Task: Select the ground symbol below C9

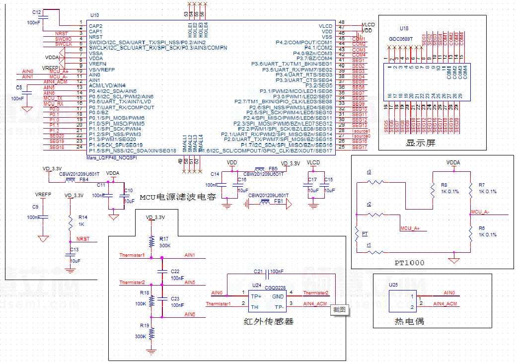Action: pyautogui.click(x=43, y=239)
